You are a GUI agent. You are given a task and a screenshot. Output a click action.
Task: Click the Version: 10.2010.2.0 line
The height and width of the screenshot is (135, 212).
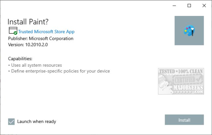coord(28,45)
